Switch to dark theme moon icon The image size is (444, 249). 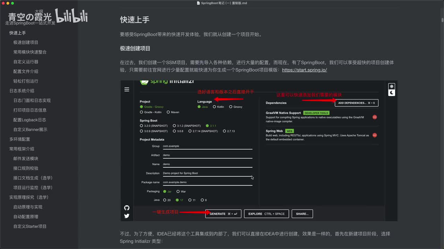coord(392,93)
